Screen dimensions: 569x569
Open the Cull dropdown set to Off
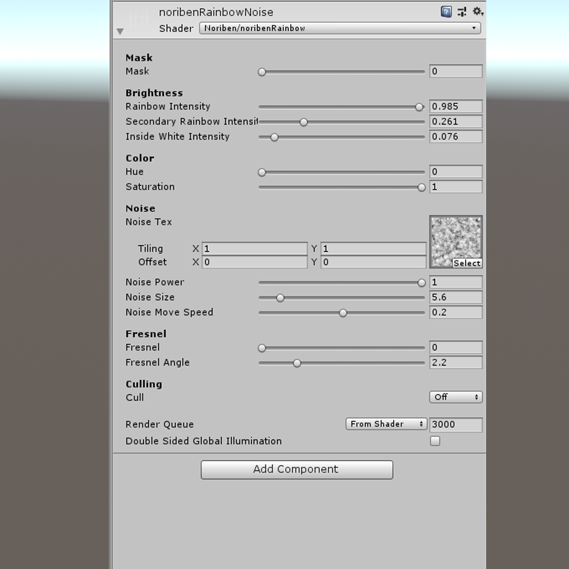[456, 397]
